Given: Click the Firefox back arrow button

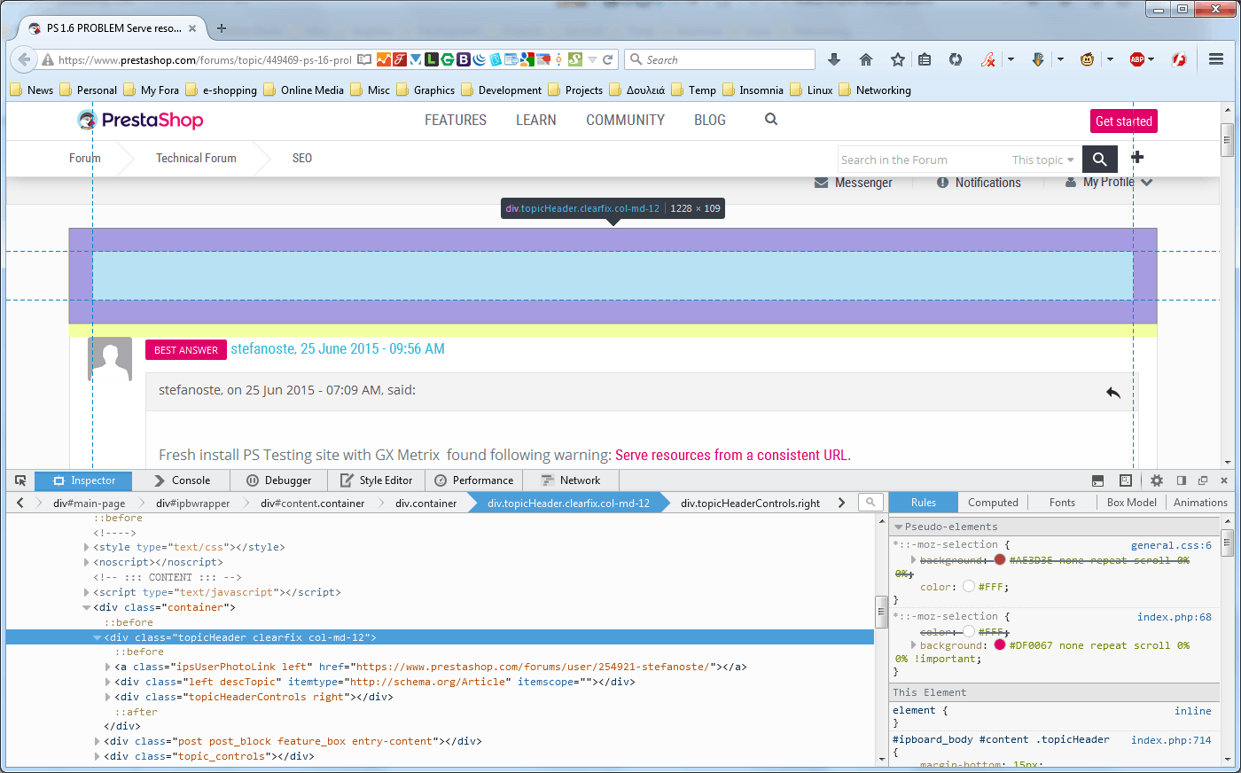Looking at the screenshot, I should 24,59.
